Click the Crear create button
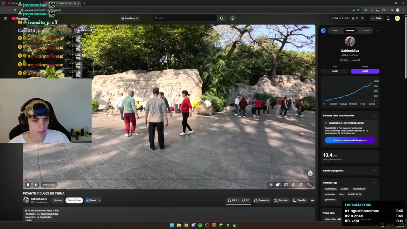407x229 pixels. click(x=376, y=18)
